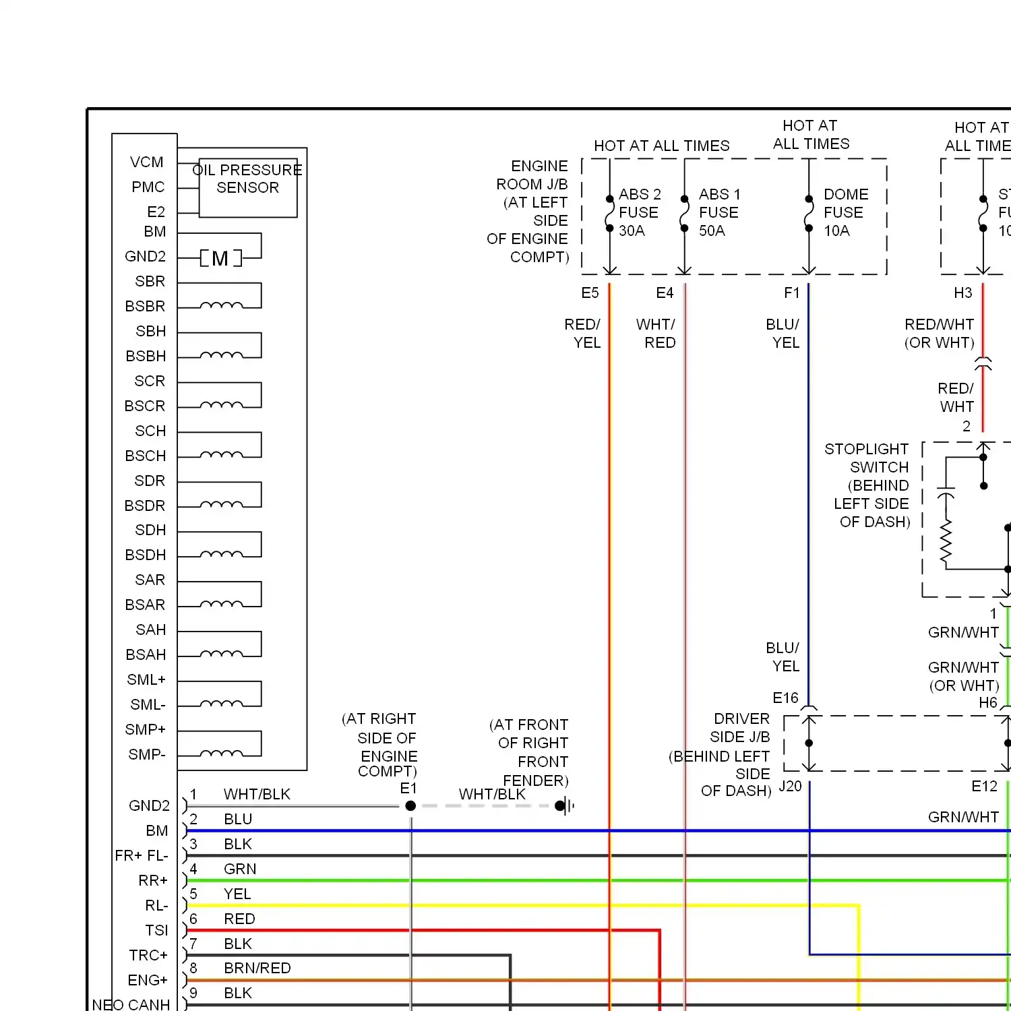Click the VCM pin label
Viewport: 1011px width, 1011px height.
(x=147, y=162)
